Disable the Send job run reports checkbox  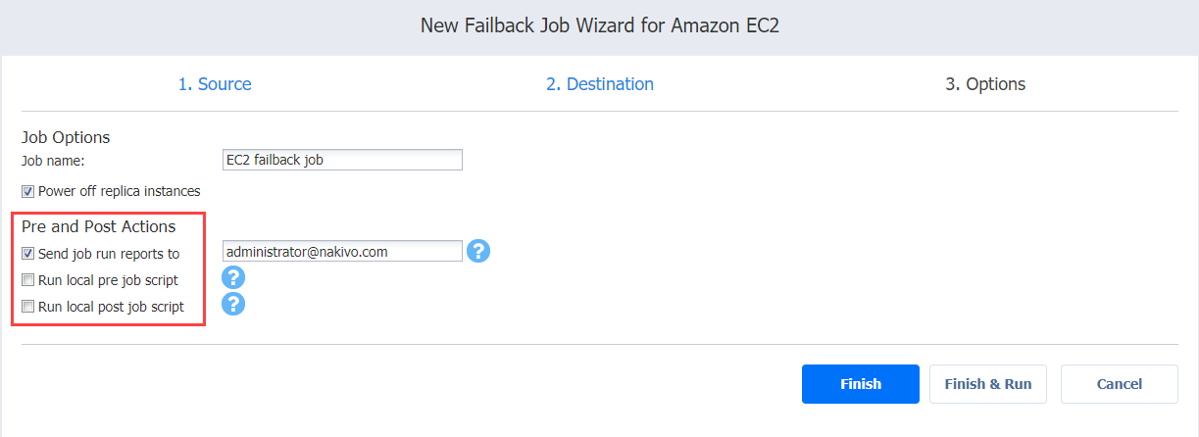(x=27, y=253)
